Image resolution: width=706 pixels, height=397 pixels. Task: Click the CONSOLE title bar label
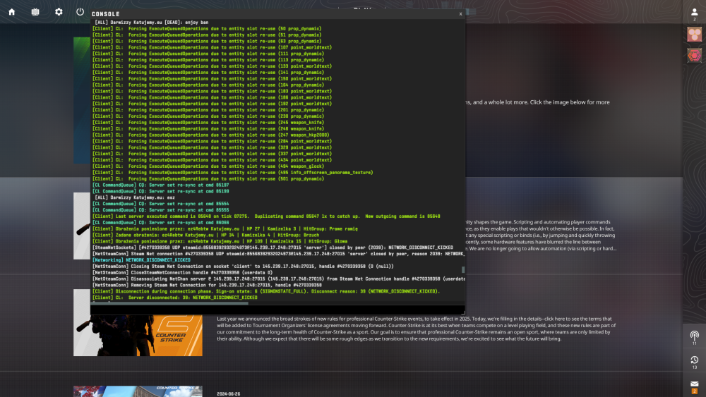(105, 14)
